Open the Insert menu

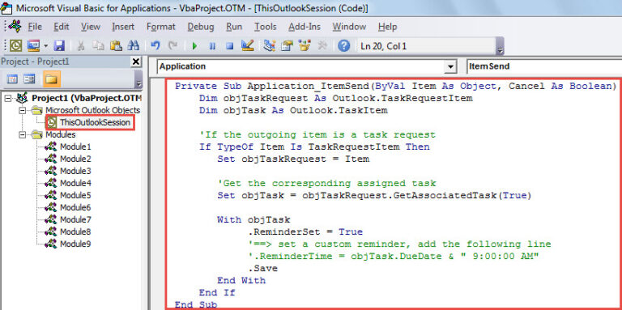click(123, 27)
